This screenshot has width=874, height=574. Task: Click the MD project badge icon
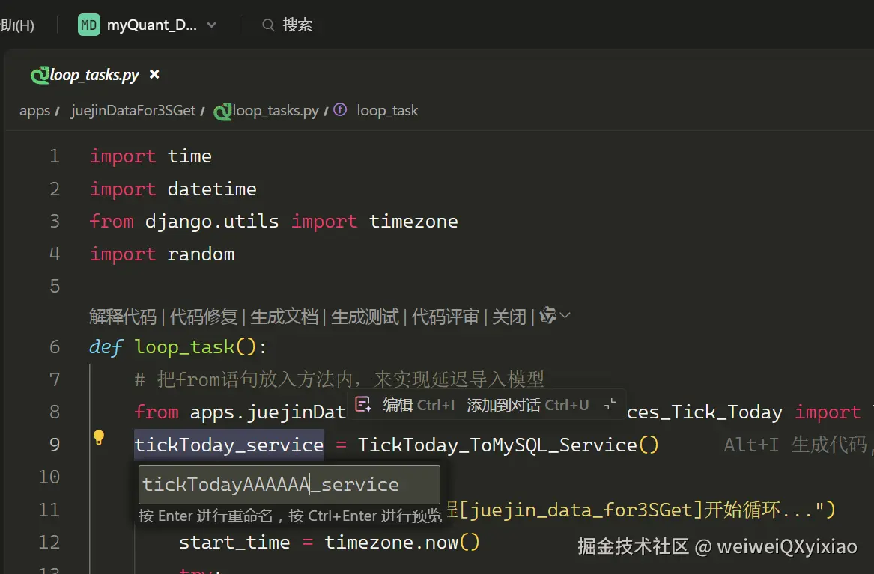[x=88, y=25]
